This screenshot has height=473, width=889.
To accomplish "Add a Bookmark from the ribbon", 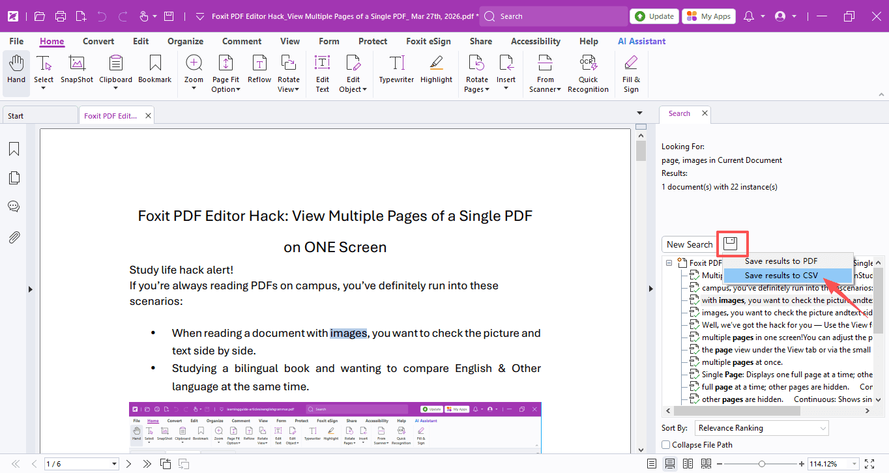I will tap(155, 70).
